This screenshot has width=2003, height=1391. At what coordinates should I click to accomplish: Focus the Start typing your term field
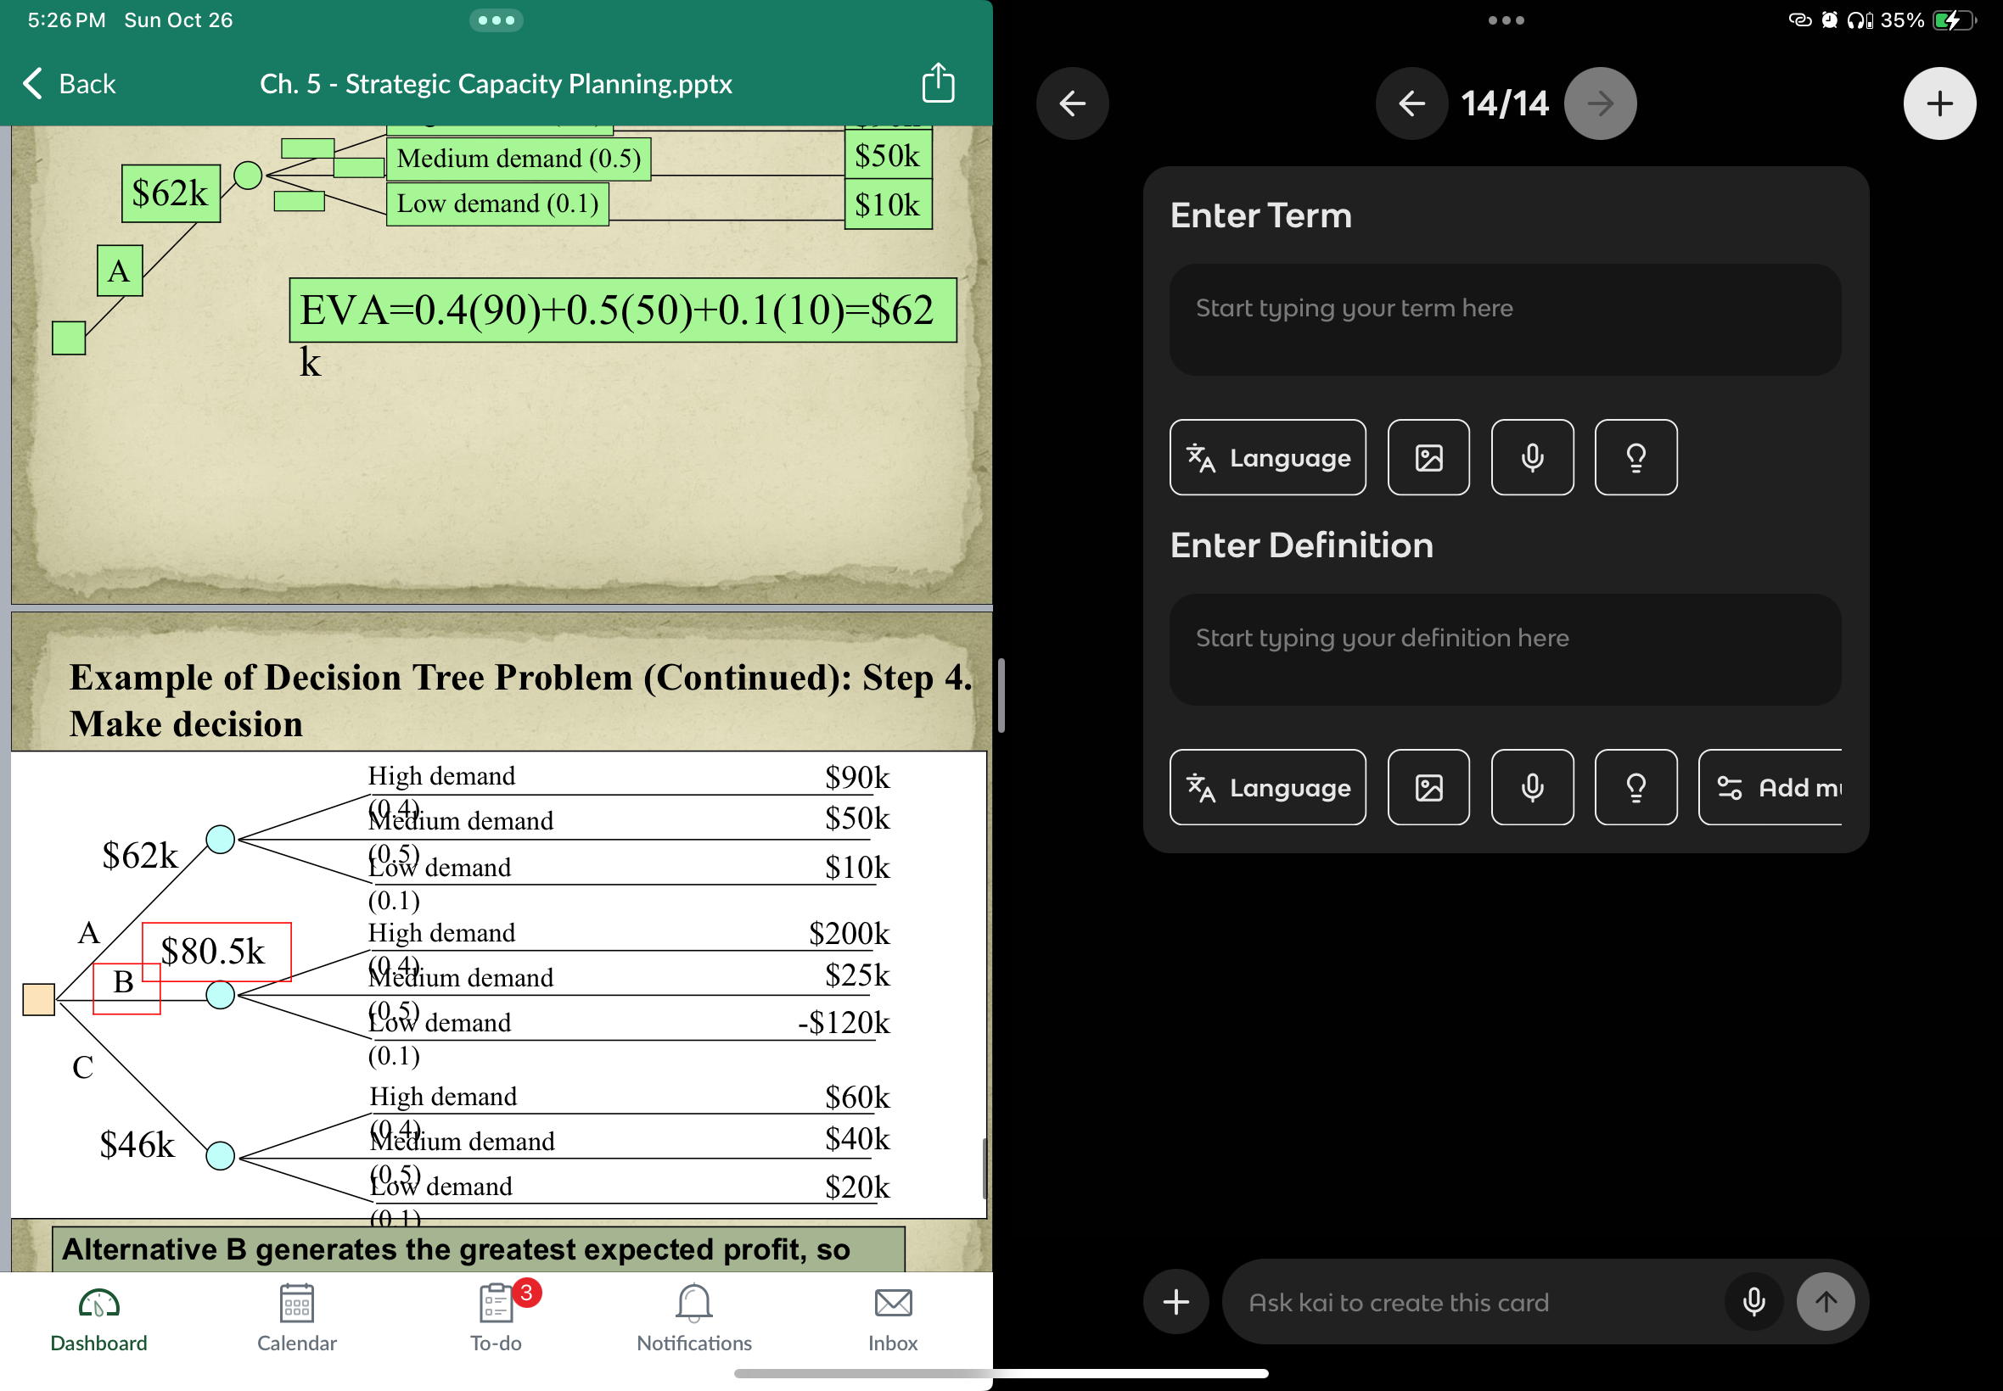(1504, 320)
